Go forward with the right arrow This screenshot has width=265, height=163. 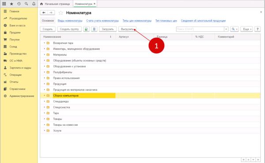click(x=51, y=13)
